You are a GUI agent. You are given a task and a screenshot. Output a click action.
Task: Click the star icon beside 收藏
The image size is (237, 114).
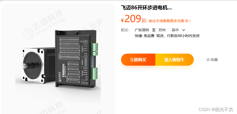coord(208,60)
